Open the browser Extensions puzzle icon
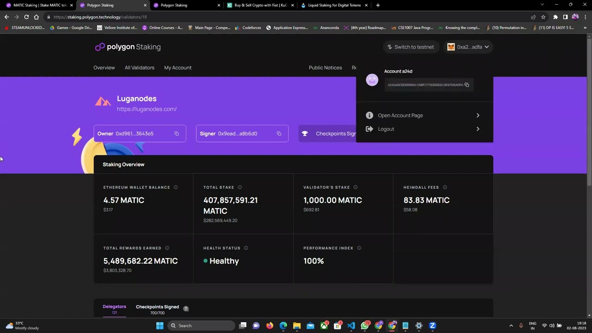This screenshot has height=333, width=592. click(555, 17)
